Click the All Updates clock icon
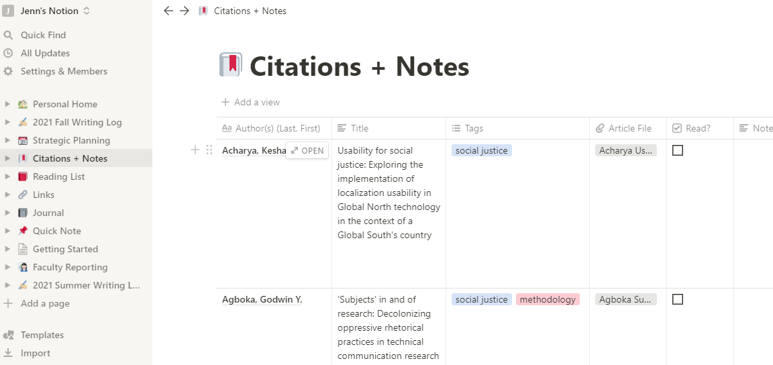 (7, 53)
